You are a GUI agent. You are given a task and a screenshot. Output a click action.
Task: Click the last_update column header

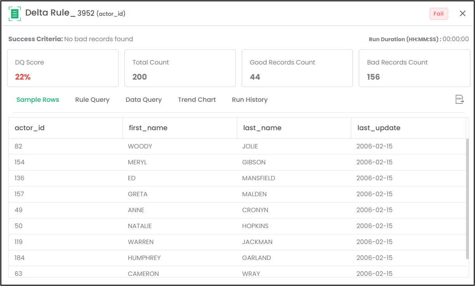point(408,128)
